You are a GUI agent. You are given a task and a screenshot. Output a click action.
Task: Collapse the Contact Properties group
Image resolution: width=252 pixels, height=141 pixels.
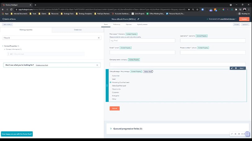[3, 46]
